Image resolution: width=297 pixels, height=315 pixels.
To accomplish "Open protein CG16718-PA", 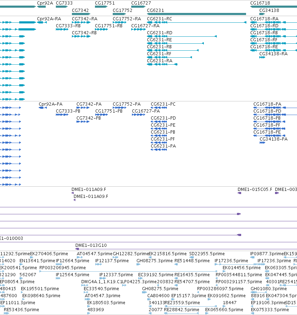I will [x=267, y=104].
